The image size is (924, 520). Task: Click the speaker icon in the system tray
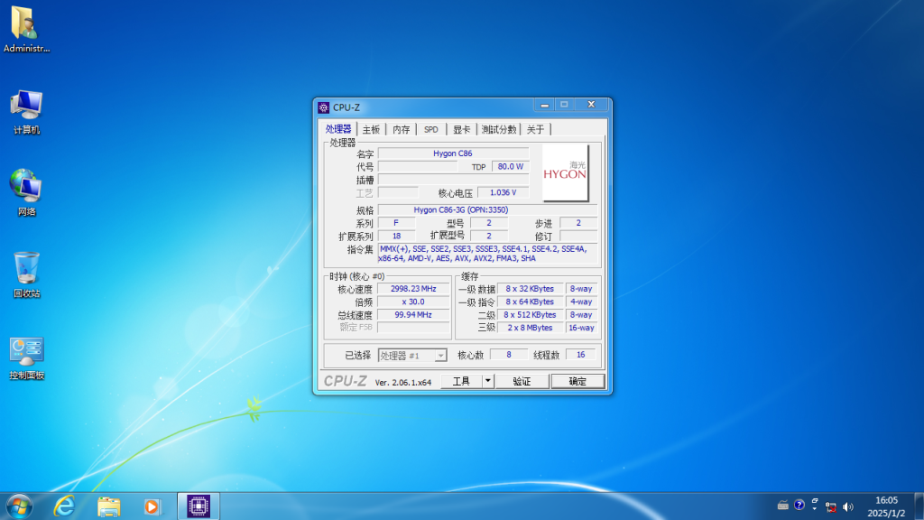(848, 506)
